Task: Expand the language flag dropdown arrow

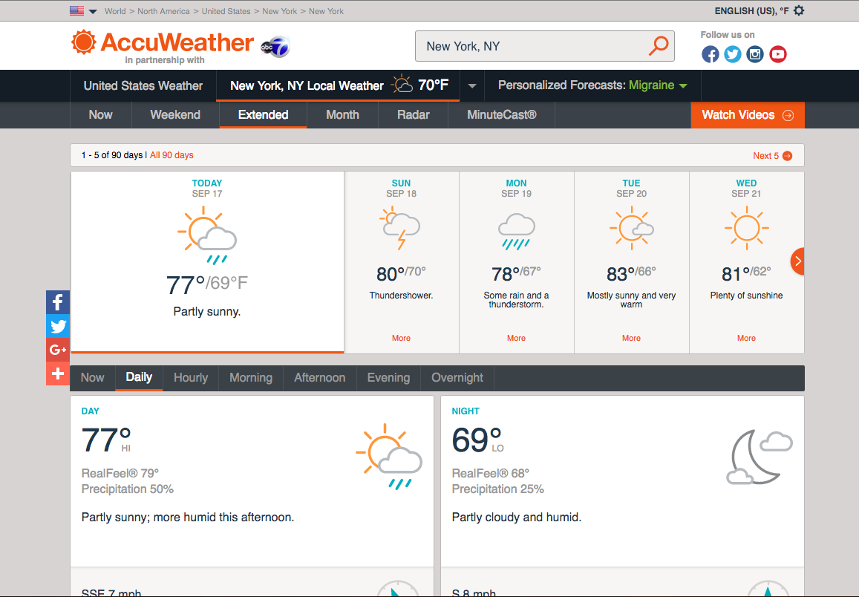Action: tap(92, 11)
